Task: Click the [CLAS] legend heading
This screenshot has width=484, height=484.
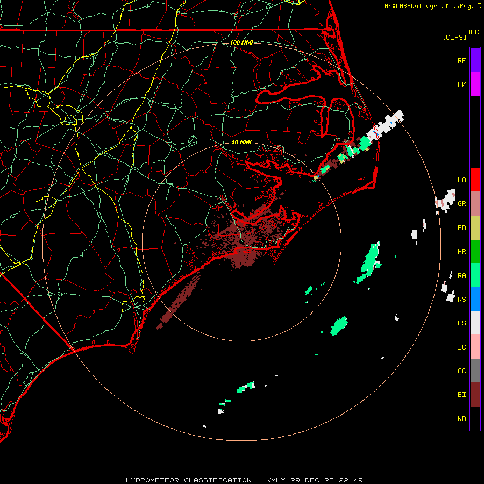Action: click(x=454, y=37)
